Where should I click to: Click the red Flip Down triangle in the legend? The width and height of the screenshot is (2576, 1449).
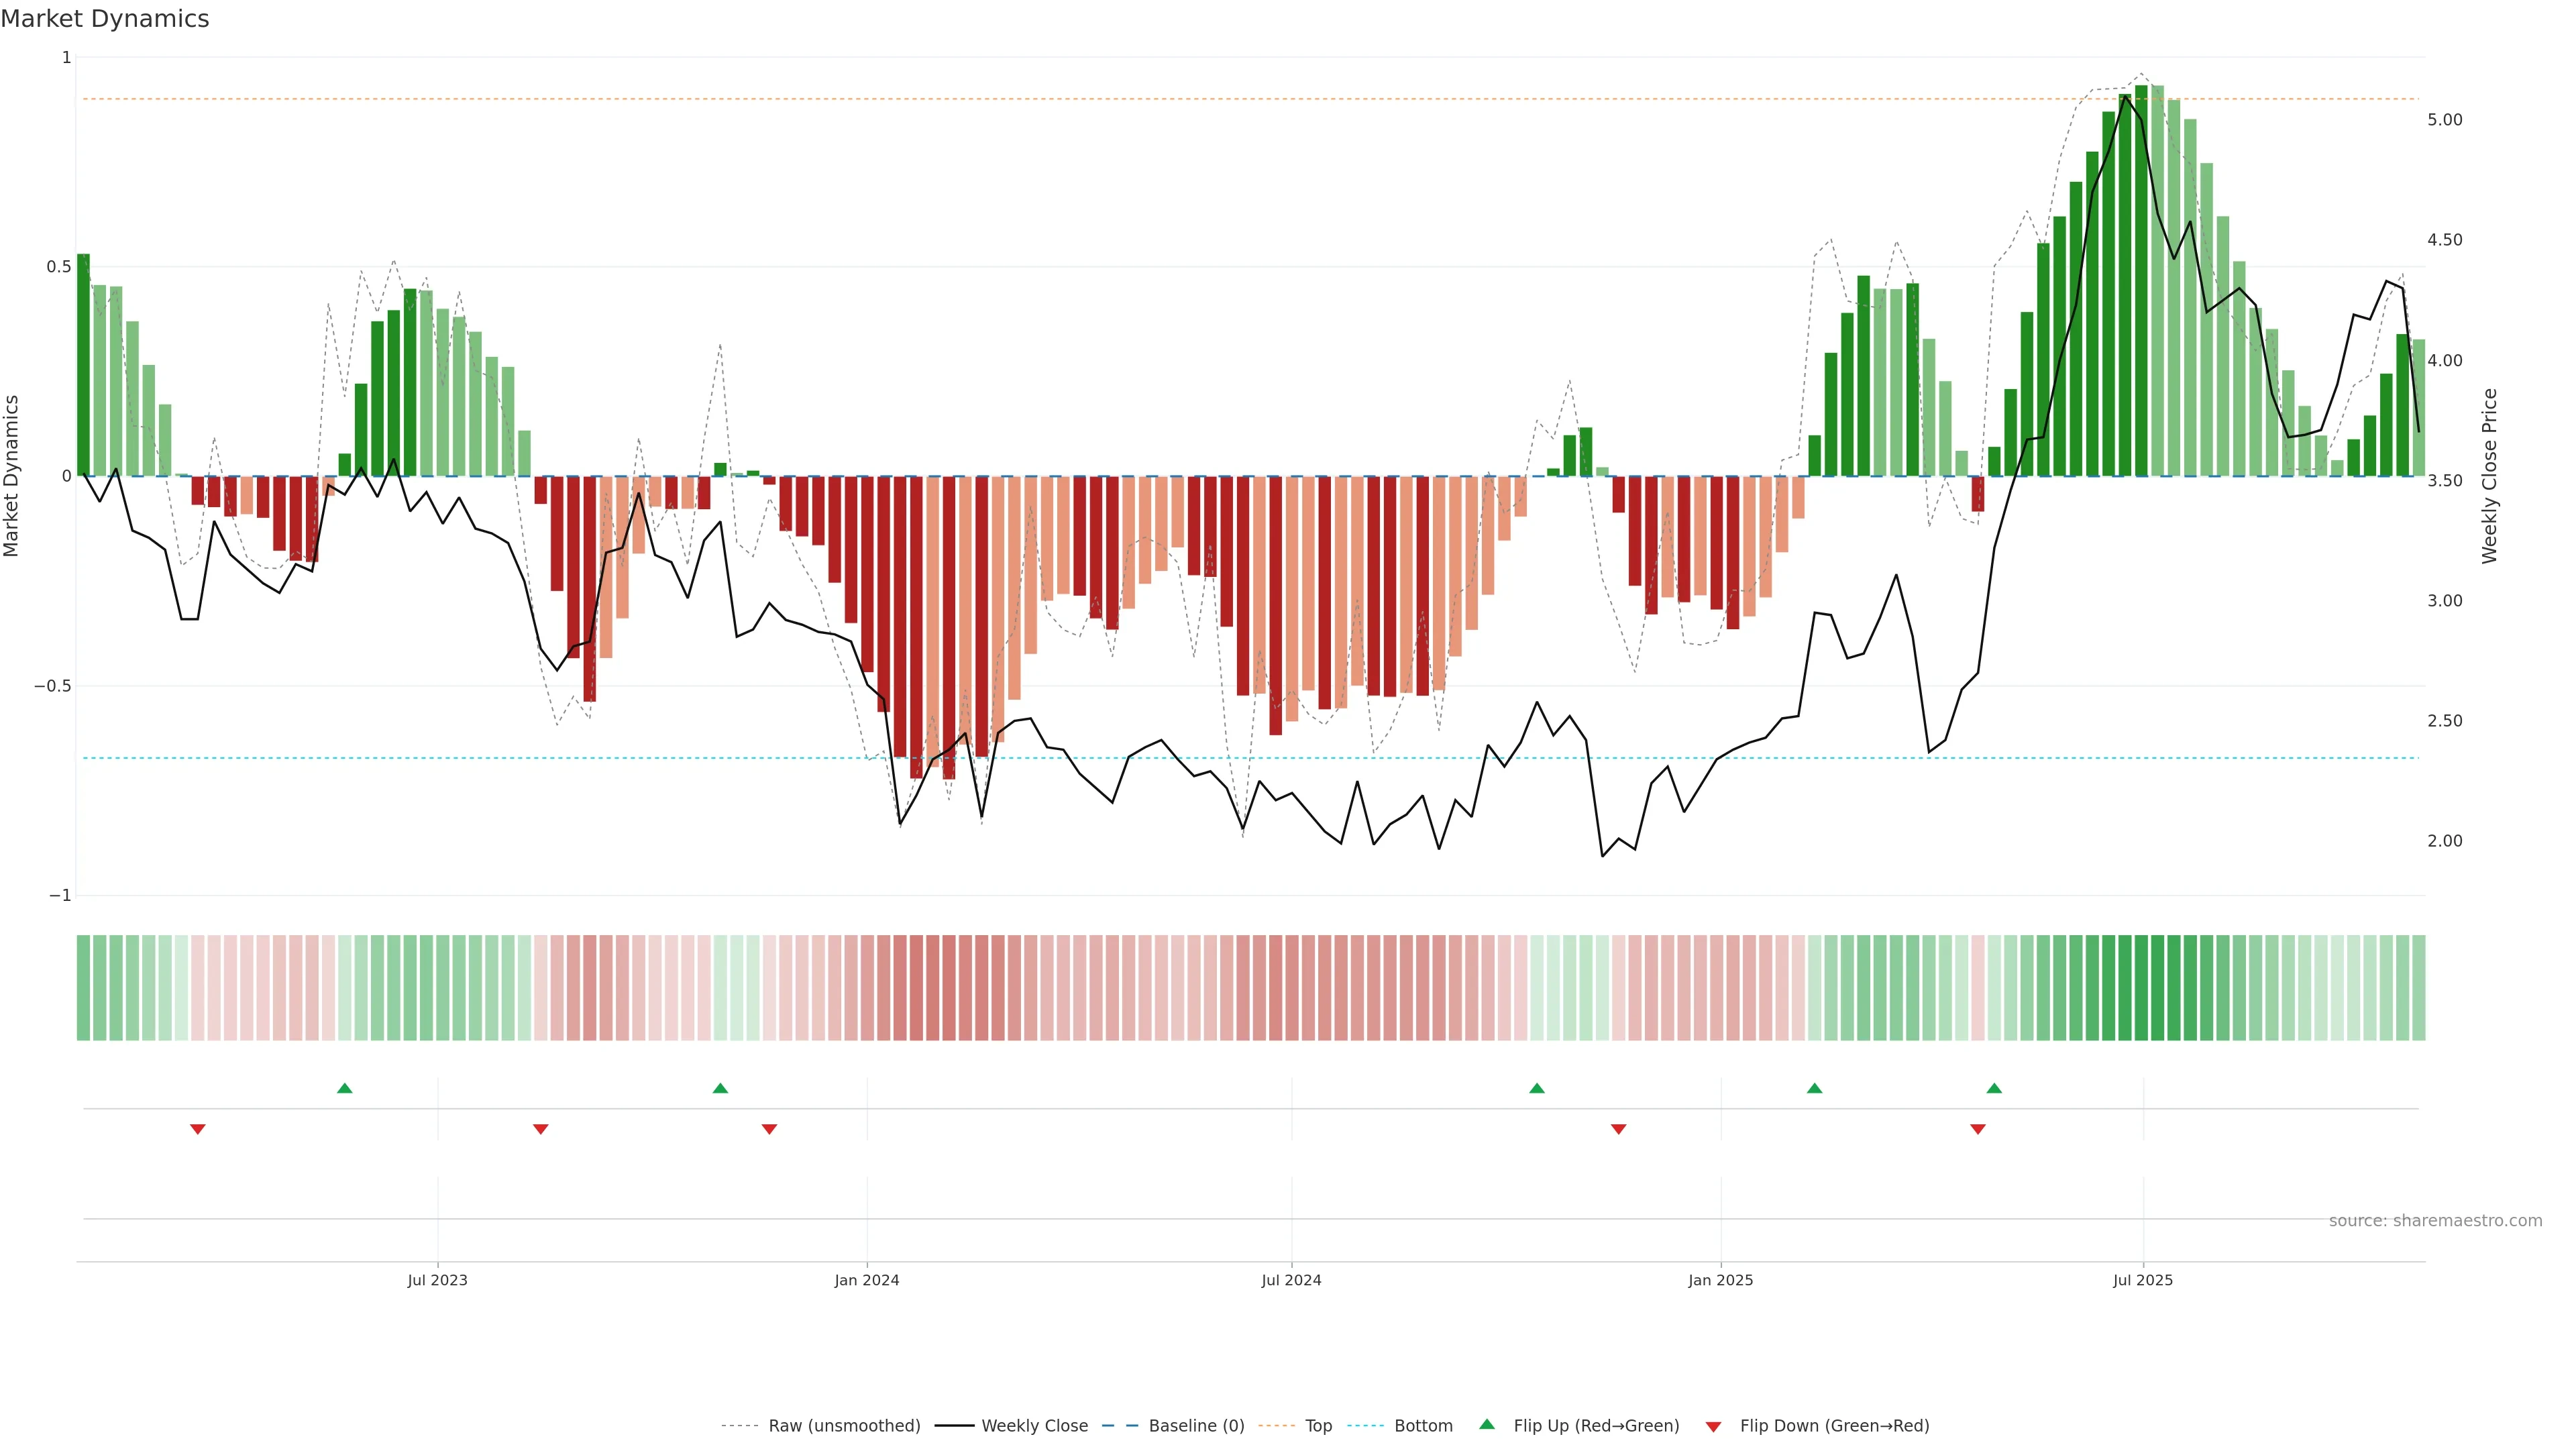(x=1713, y=1426)
